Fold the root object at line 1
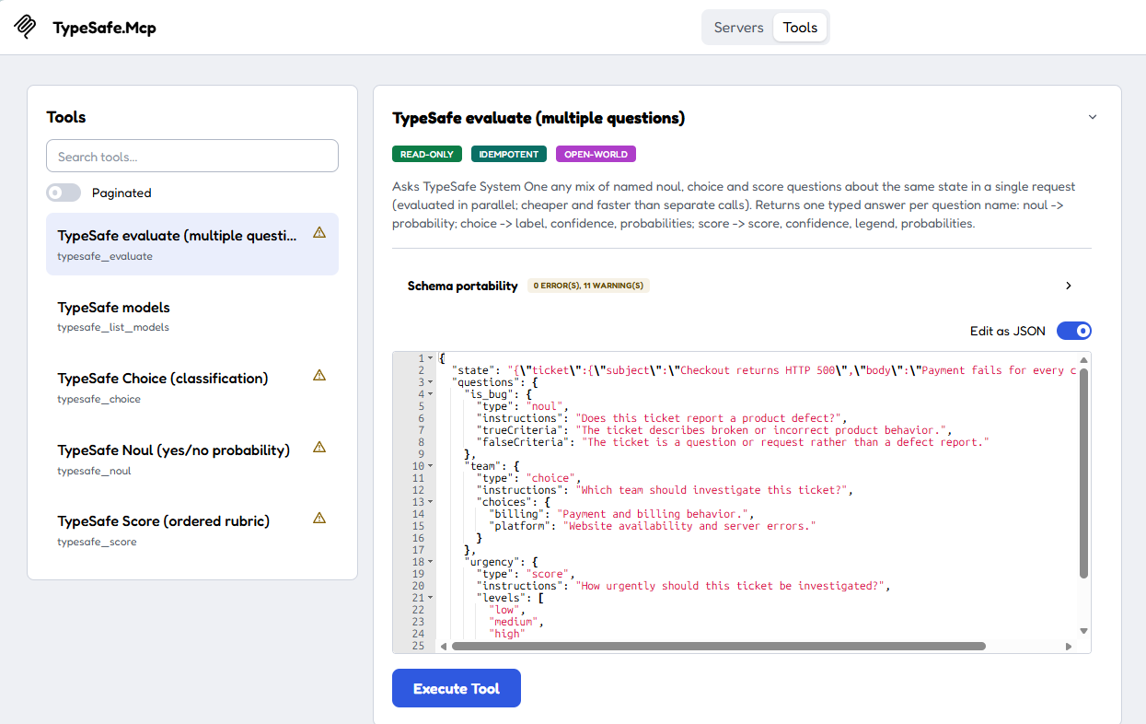The height and width of the screenshot is (724, 1146). click(431, 358)
